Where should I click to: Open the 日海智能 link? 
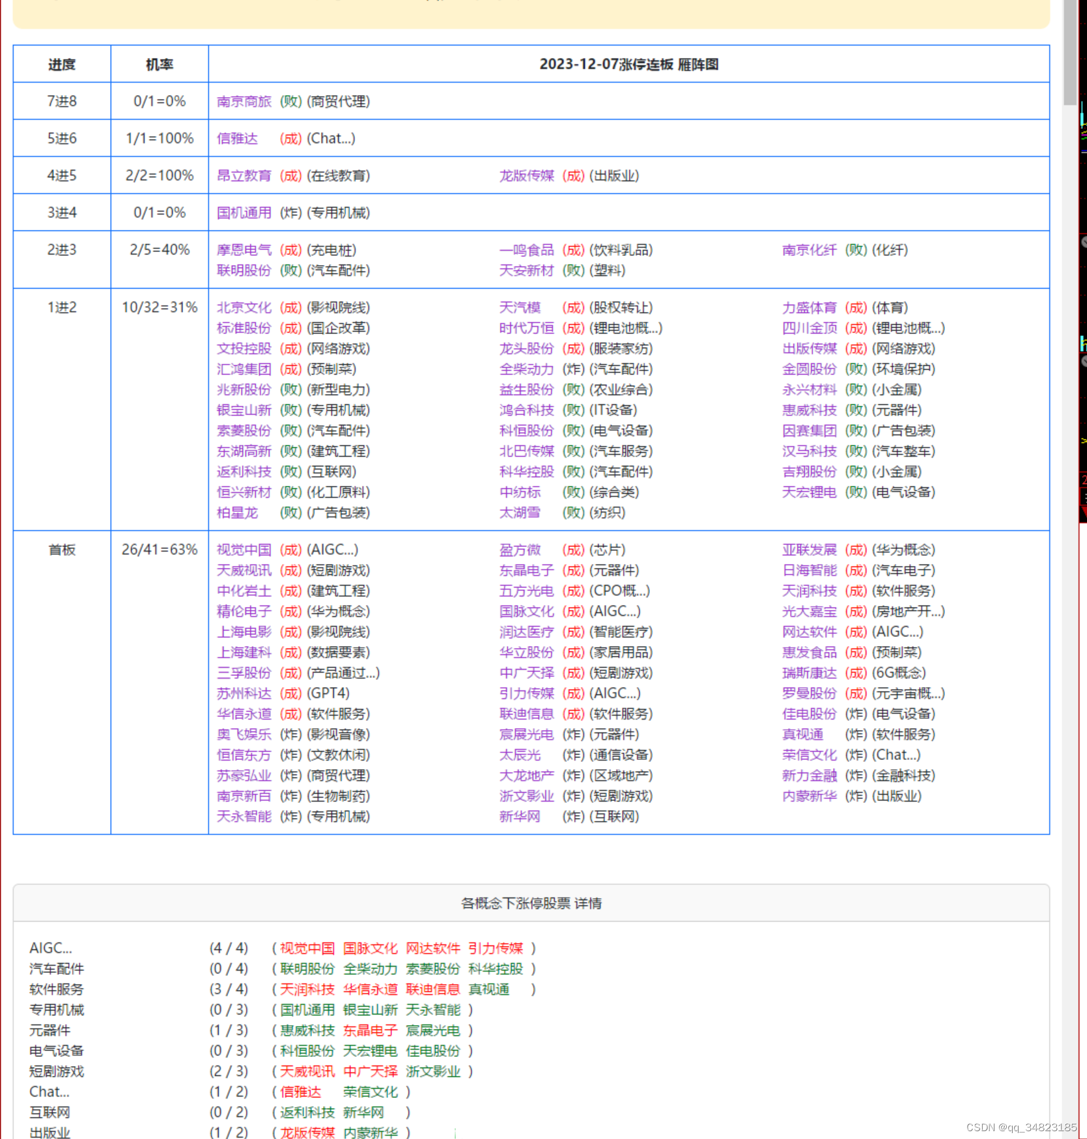[809, 570]
